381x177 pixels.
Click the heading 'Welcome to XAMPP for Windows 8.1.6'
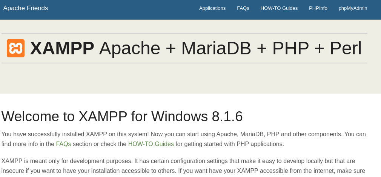point(122,116)
